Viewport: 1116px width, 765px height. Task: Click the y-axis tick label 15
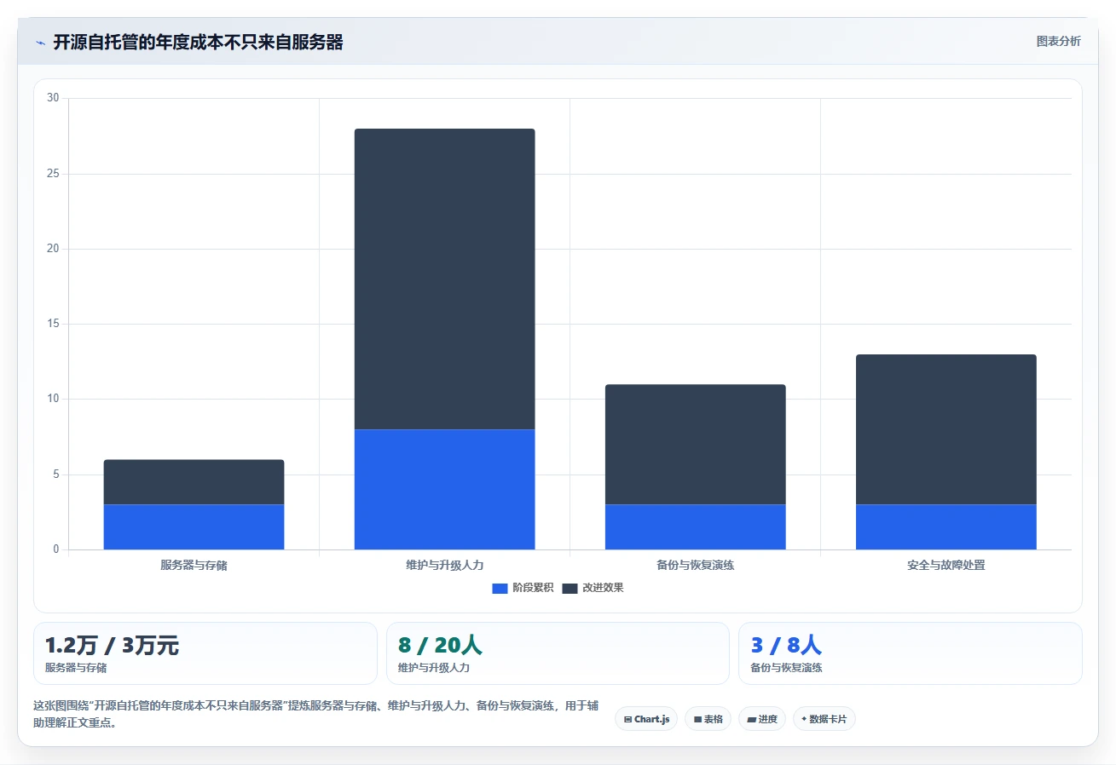(x=53, y=324)
